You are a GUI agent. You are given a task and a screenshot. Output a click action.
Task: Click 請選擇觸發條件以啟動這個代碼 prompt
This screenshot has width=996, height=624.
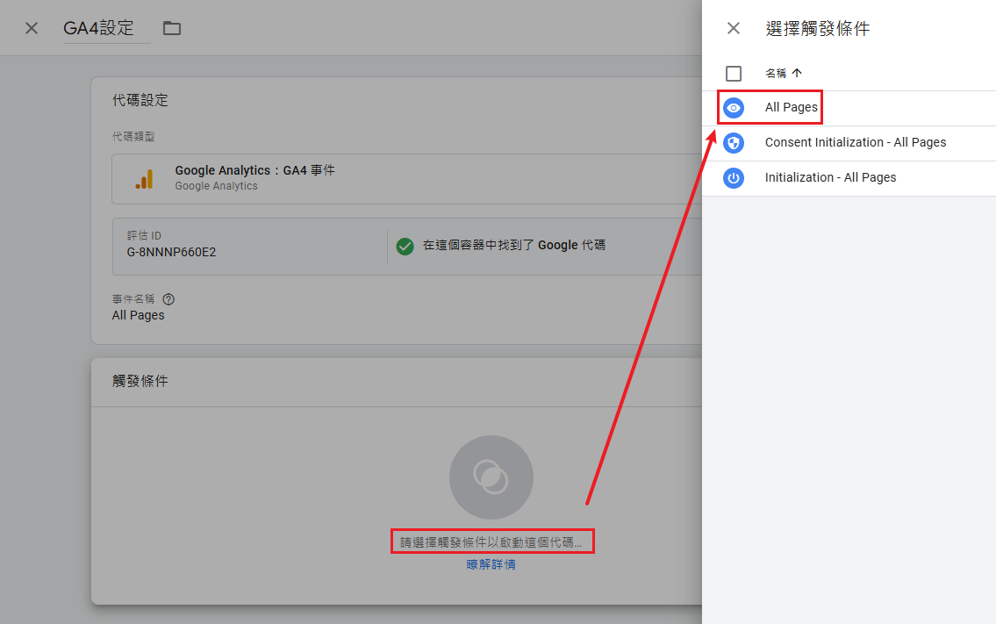(x=491, y=542)
